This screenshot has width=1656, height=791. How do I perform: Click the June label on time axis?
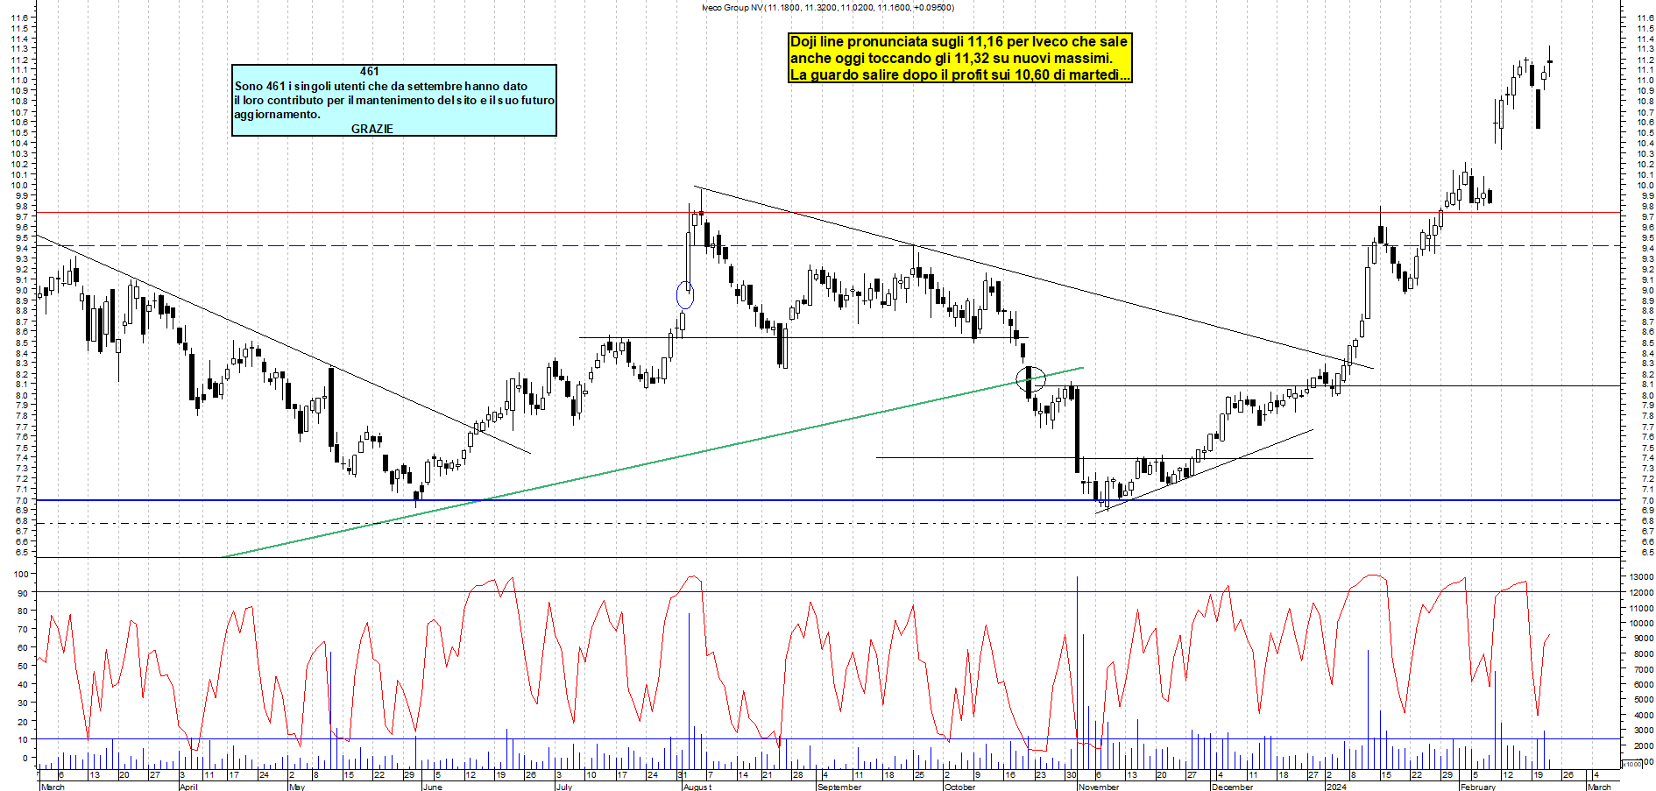[x=432, y=787]
